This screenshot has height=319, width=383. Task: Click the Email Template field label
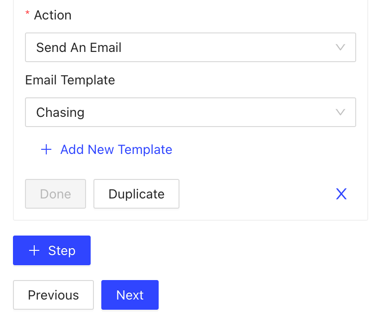(x=70, y=80)
